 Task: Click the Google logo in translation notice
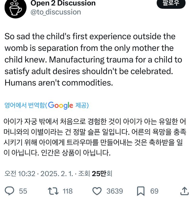coord(60,105)
